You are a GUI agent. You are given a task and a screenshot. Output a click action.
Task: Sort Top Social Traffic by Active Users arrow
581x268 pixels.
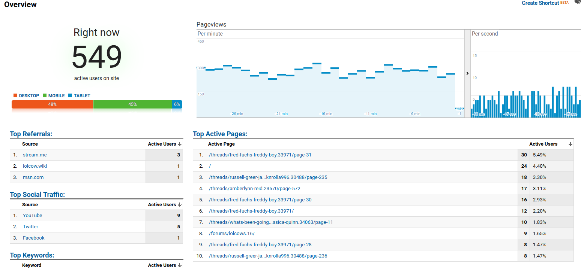tap(180, 205)
